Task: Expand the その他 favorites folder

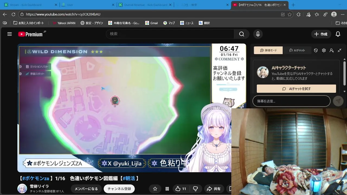Action: pyautogui.click(x=341, y=23)
